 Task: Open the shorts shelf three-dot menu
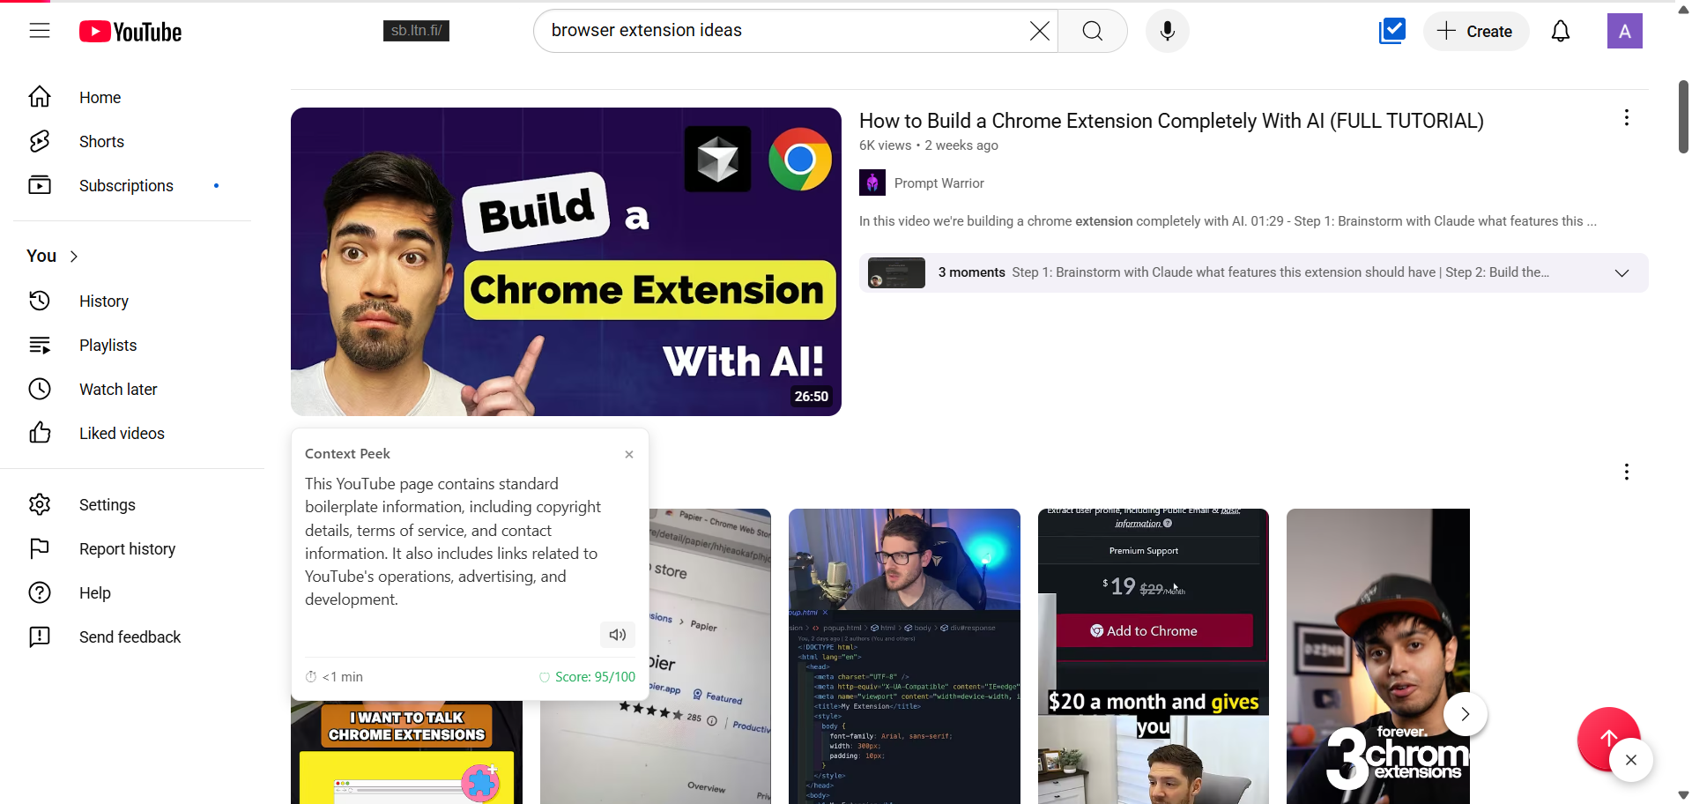[x=1627, y=472]
